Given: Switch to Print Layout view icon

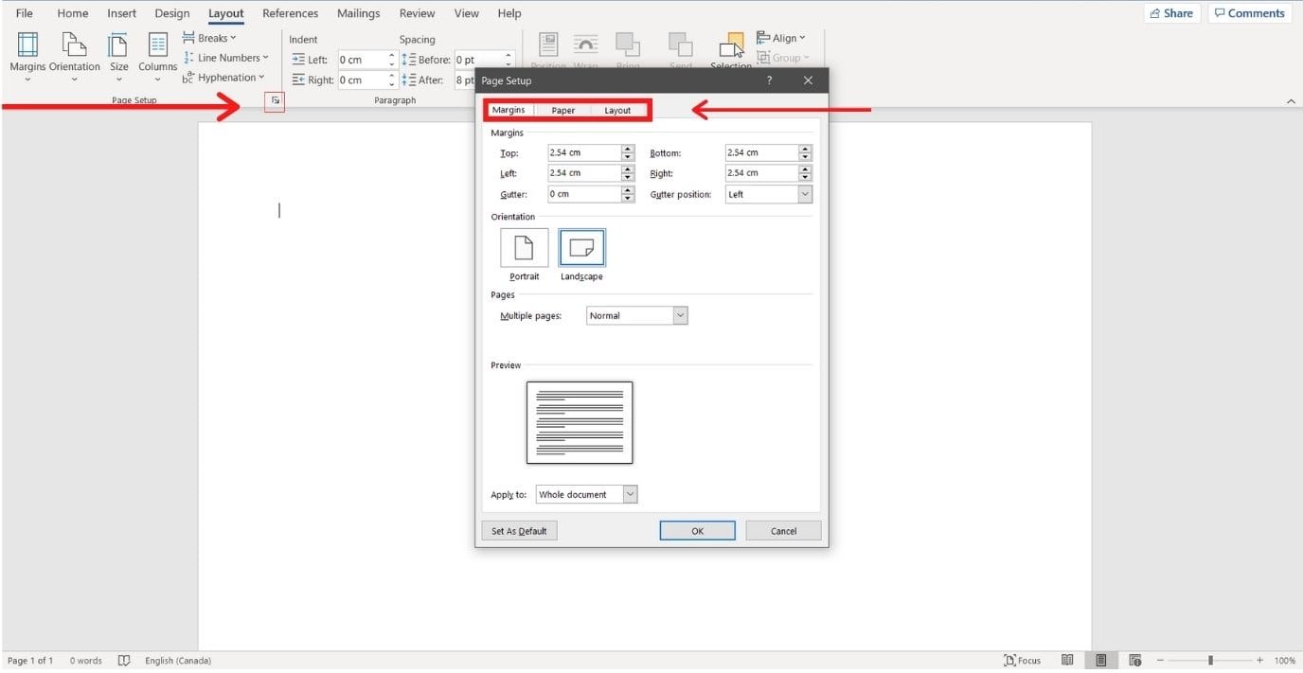Looking at the screenshot, I should pyautogui.click(x=1101, y=661).
